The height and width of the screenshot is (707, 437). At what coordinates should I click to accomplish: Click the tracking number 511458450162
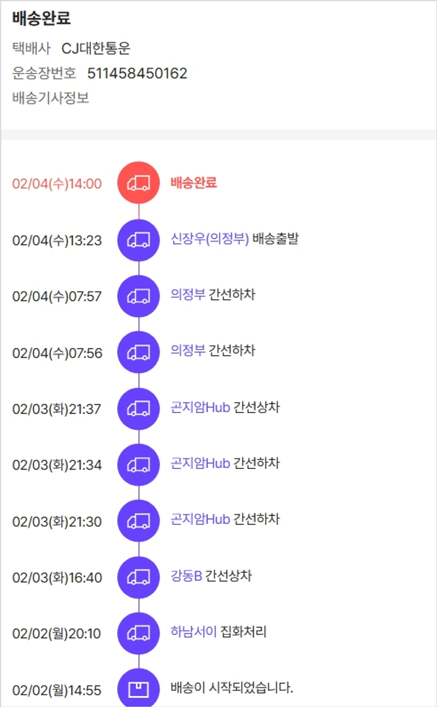click(x=138, y=73)
